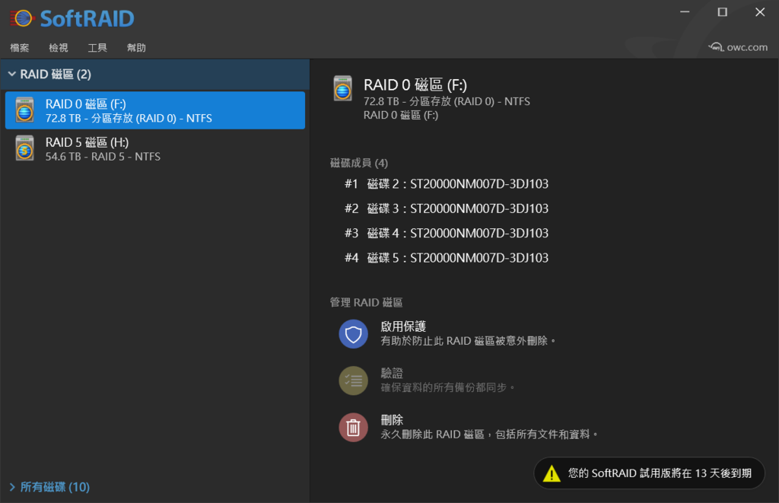779x503 pixels.
Task: Click 54.6 TB - RAID 5 - NTFS text
Action: pos(103,157)
